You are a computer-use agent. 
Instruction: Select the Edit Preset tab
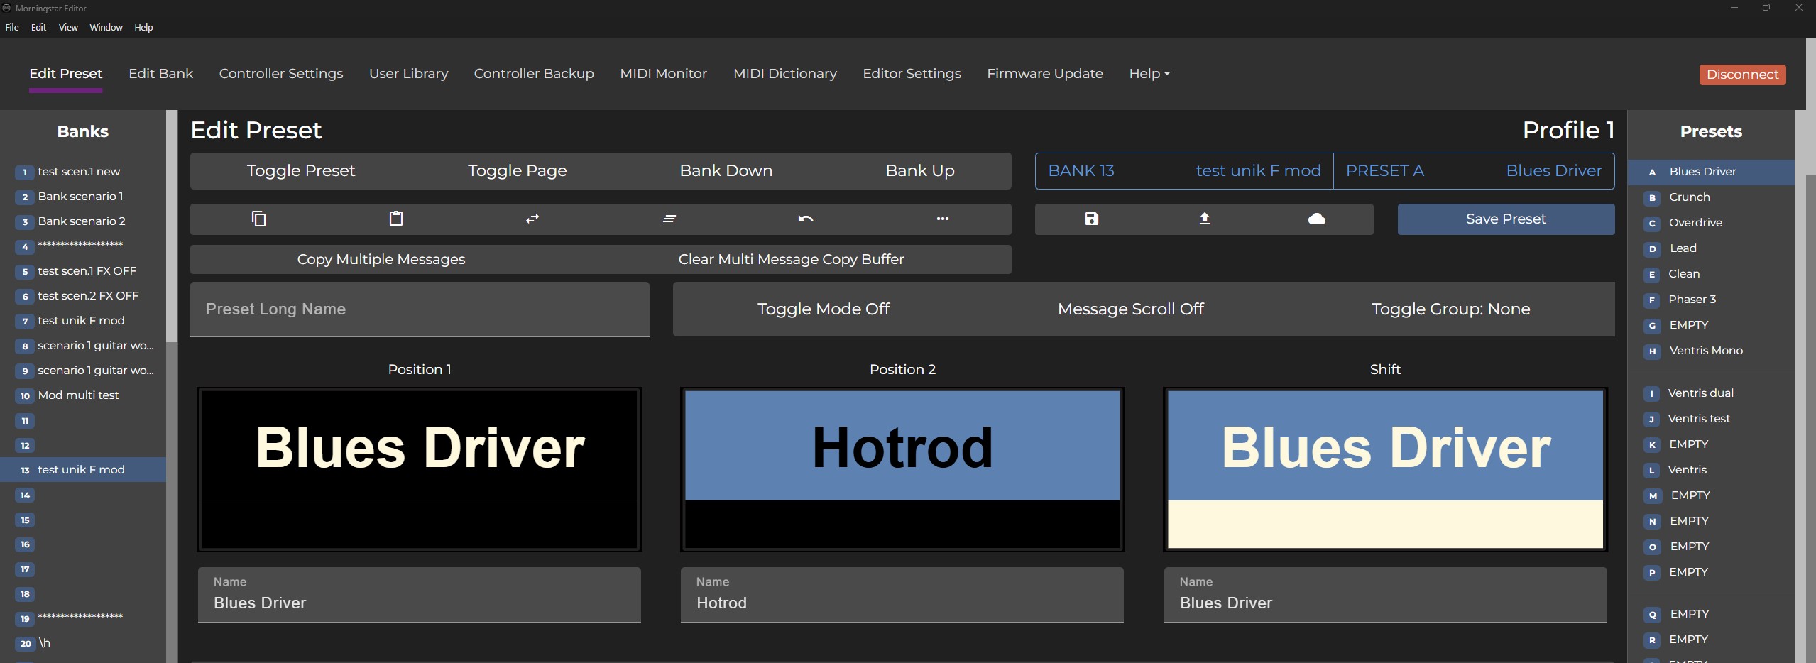tap(65, 74)
